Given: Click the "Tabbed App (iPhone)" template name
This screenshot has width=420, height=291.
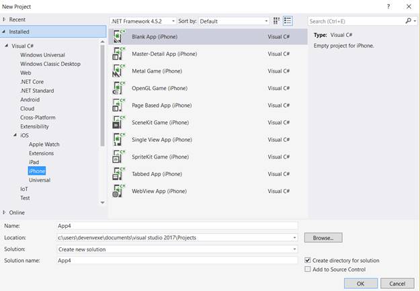Looking at the screenshot, I should pos(157,174).
